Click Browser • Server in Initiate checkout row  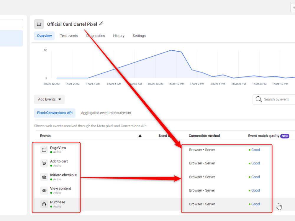pyautogui.click(x=202, y=177)
